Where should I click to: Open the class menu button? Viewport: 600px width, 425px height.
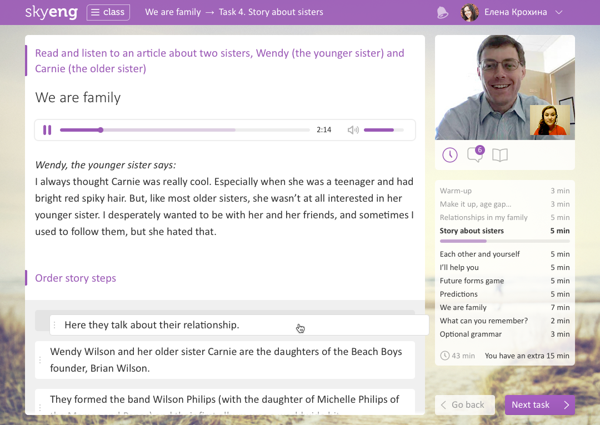coord(108,12)
